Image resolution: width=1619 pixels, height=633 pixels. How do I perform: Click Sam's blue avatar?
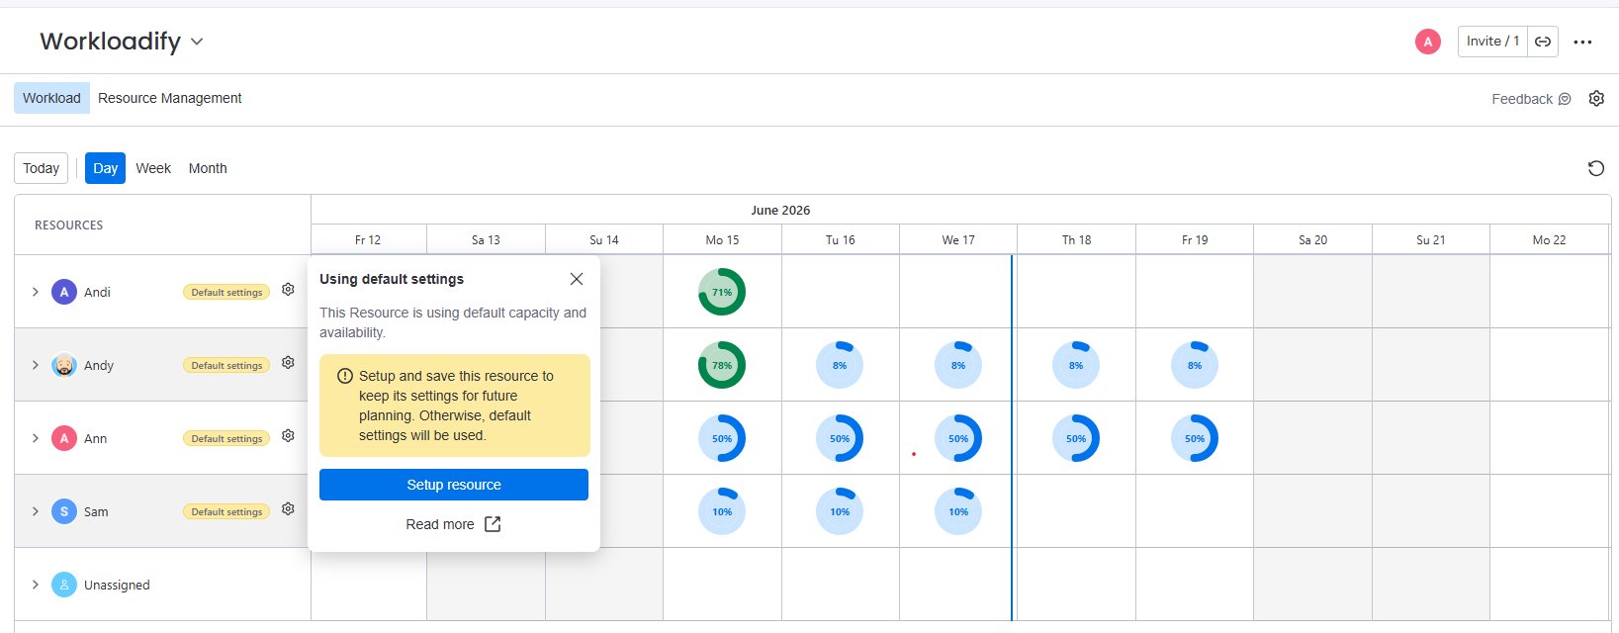click(64, 511)
